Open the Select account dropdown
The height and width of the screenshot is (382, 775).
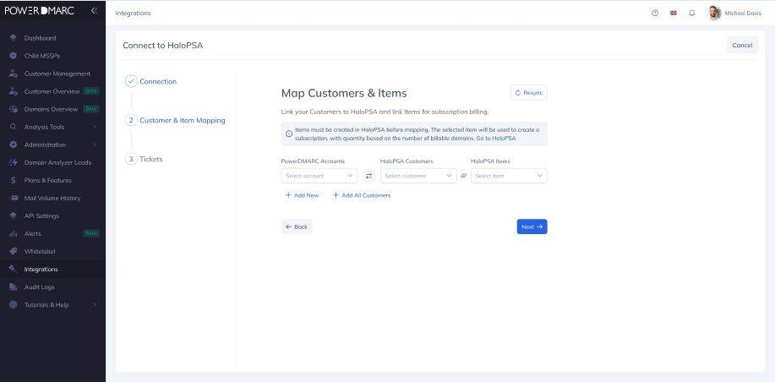(319, 176)
